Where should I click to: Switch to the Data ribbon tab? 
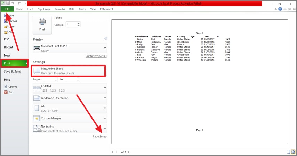click(72, 9)
